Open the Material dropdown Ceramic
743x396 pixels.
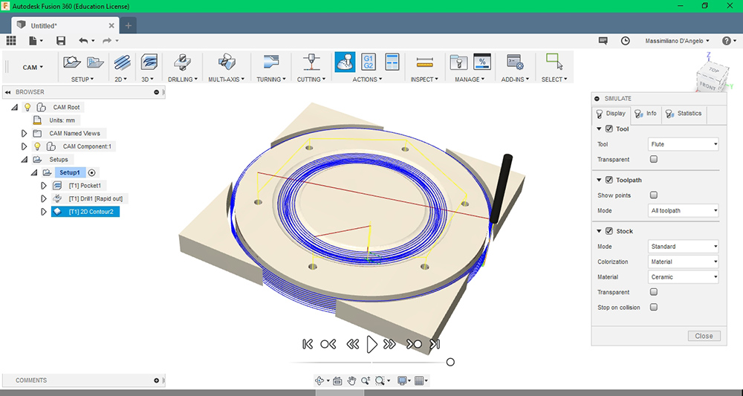[683, 276]
